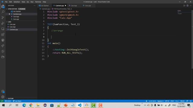Open the green Camtasia taskbar icon
The height and width of the screenshot is (108, 193).
(x=93, y=105)
